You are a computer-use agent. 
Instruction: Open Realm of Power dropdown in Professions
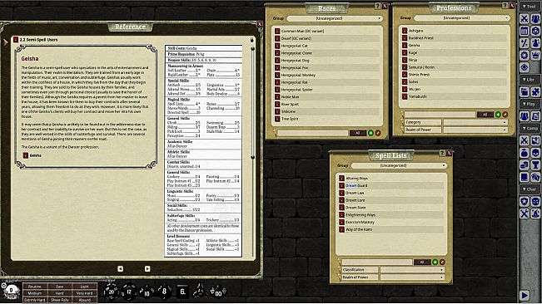(475, 130)
